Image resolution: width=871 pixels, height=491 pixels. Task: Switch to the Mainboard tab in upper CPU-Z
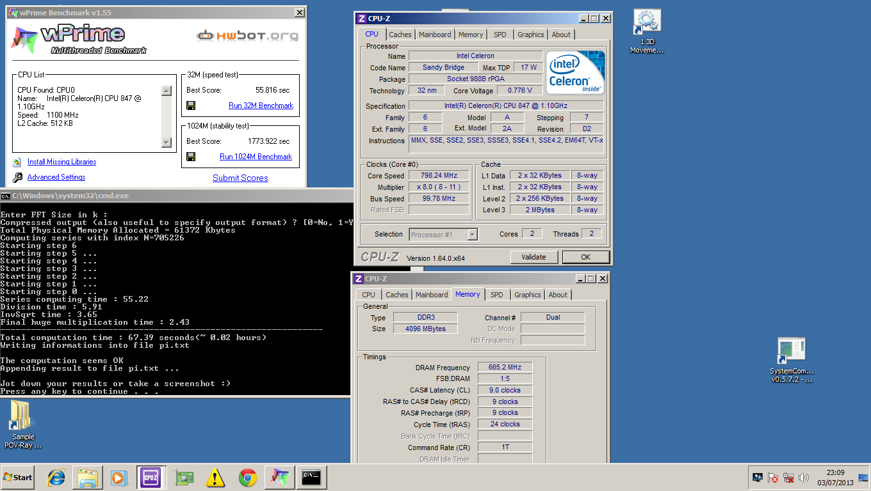[435, 35]
